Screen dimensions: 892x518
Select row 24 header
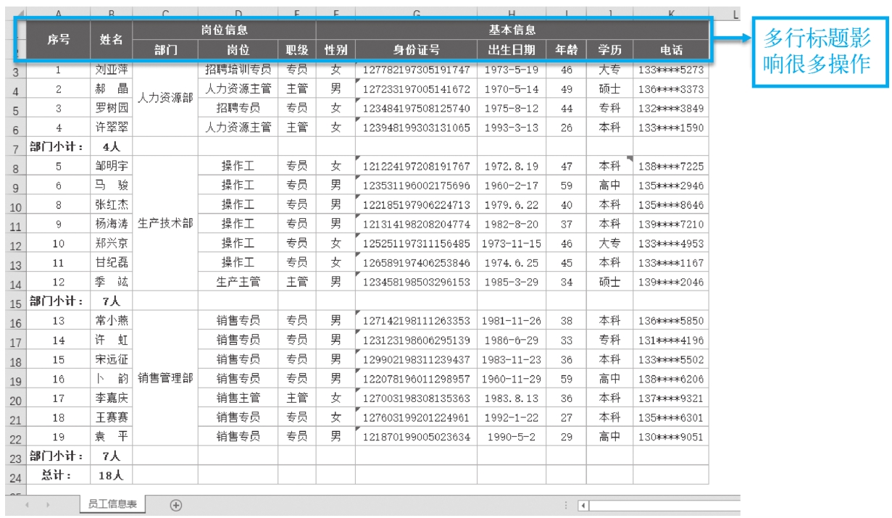15,477
